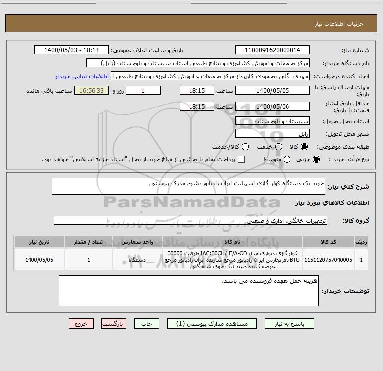383x371 pixels.
Task: Click the خروج exit button
Action: pyautogui.click(x=81, y=324)
